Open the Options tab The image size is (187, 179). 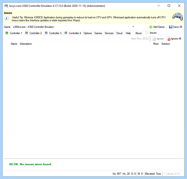[88, 33]
